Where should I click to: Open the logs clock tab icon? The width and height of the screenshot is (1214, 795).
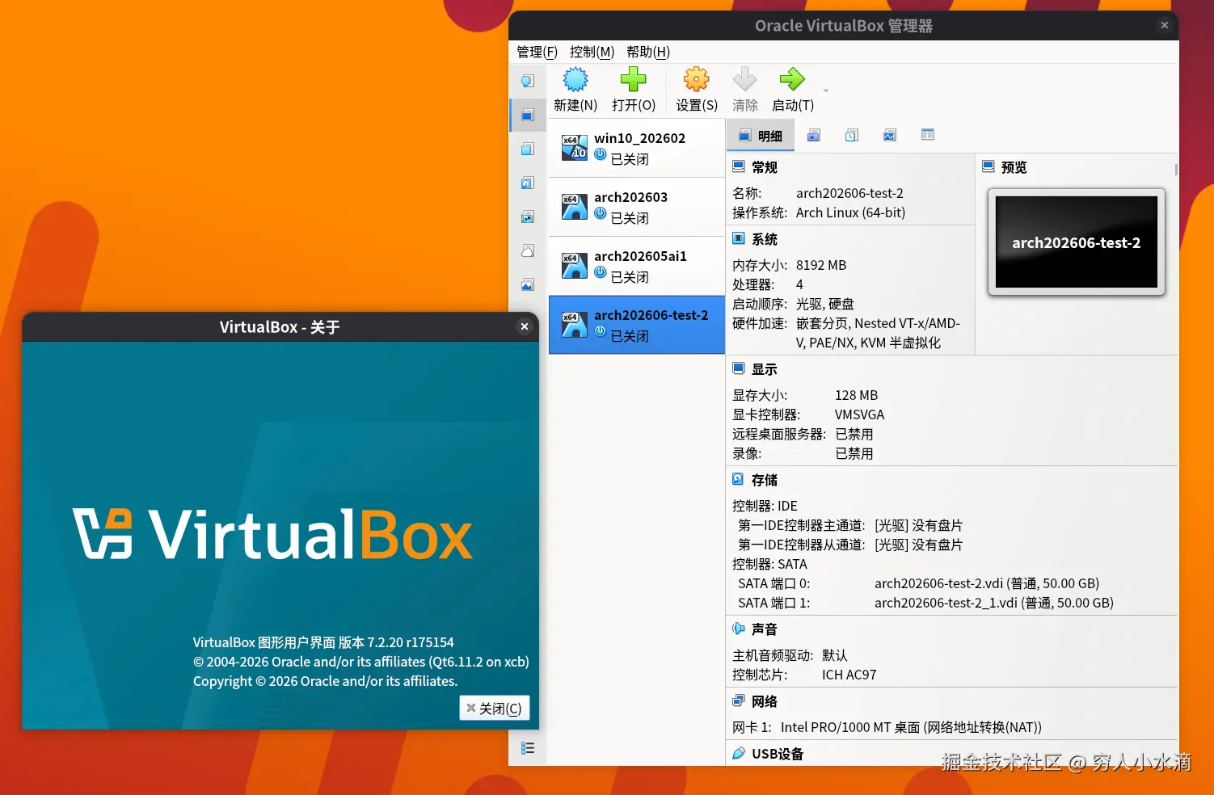pyautogui.click(x=852, y=136)
